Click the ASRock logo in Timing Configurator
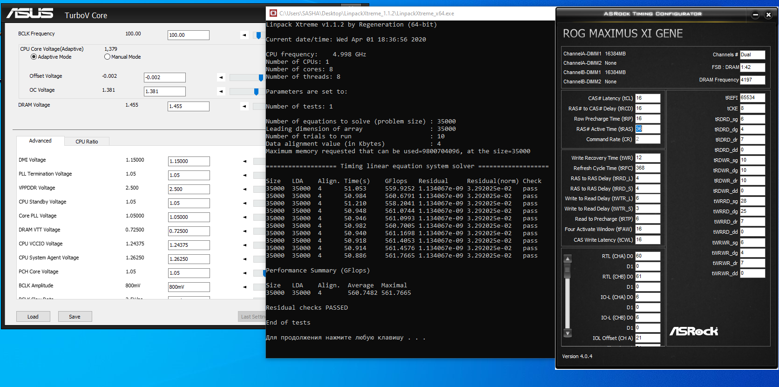Screen dimensions: 779x387 pos(694,331)
